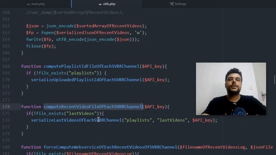
Task: Click the webcam video overlay thumbnail
Action: point(231,89)
